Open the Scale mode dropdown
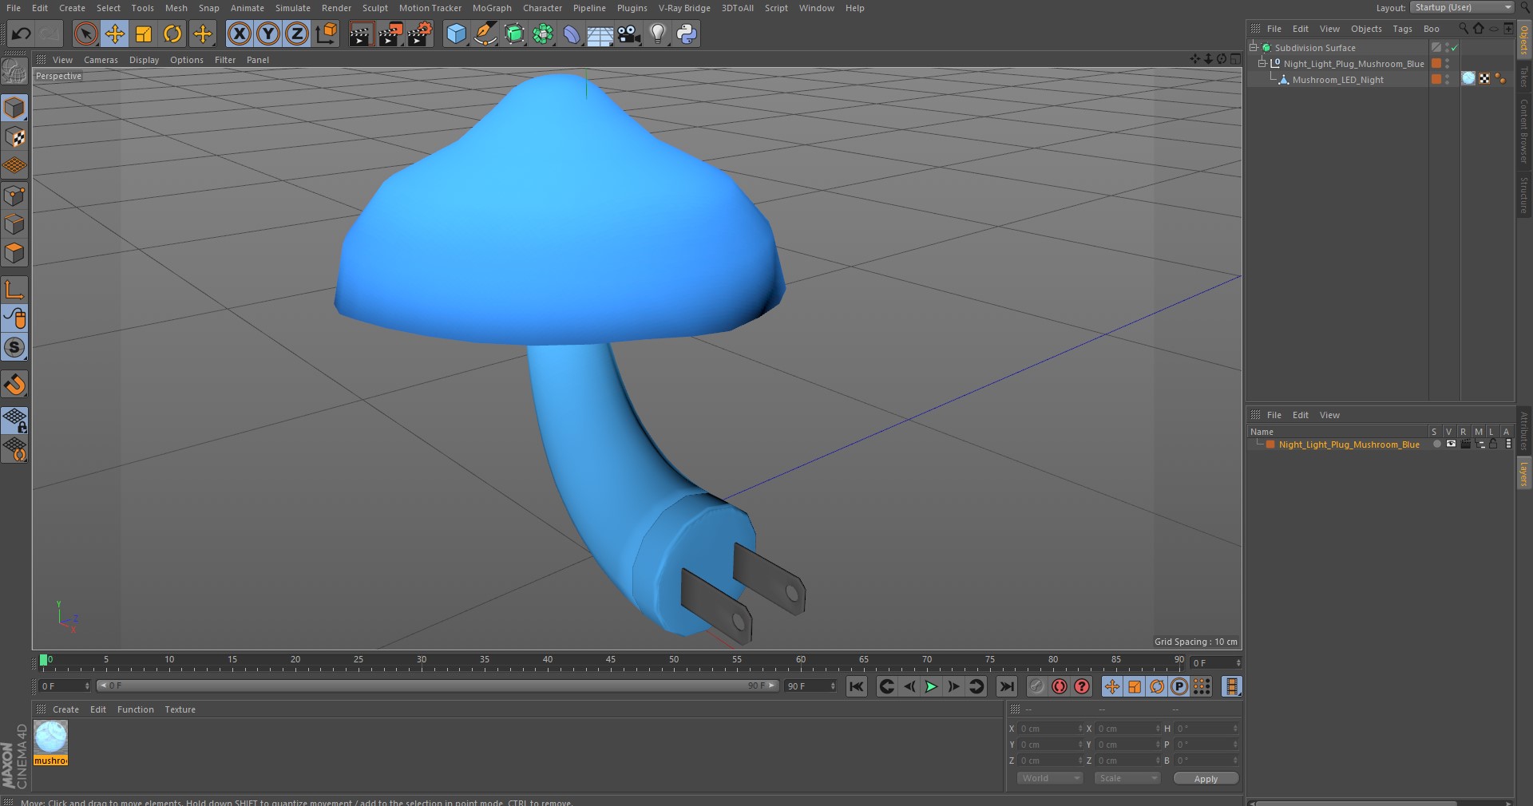The width and height of the screenshot is (1533, 806). coord(1127,778)
